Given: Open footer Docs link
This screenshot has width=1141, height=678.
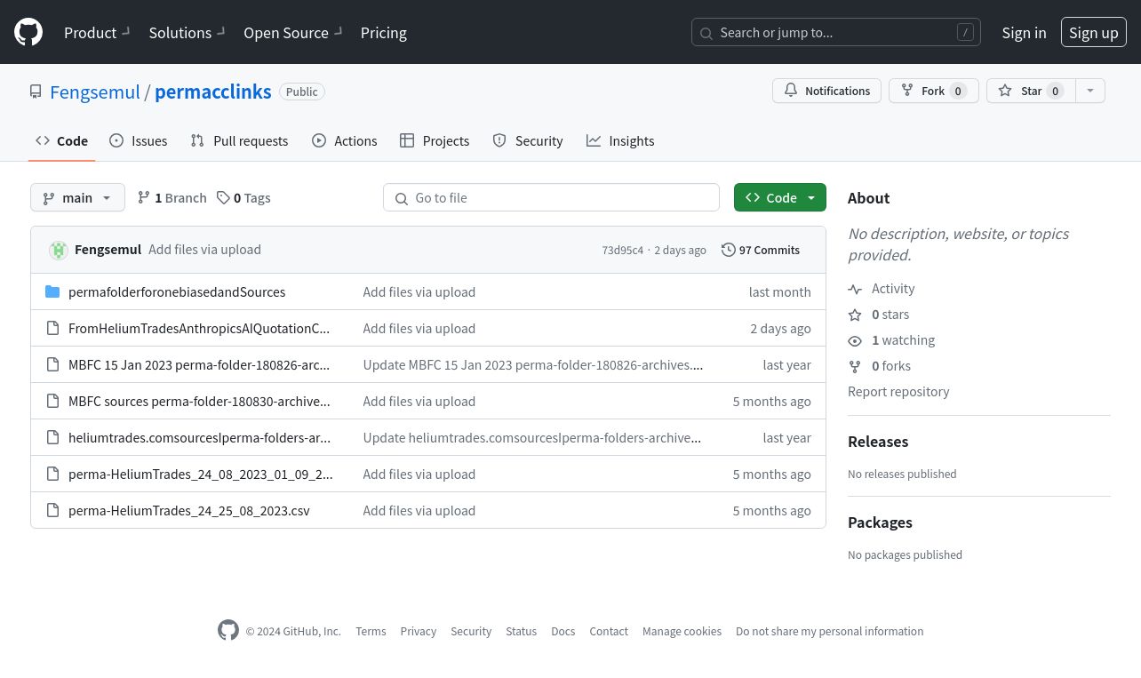Looking at the screenshot, I should [x=563, y=631].
